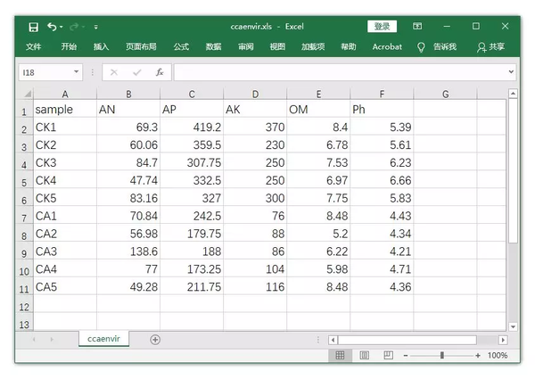Click the OM header cell
Viewport: 535px width, 379px height.
coord(318,109)
